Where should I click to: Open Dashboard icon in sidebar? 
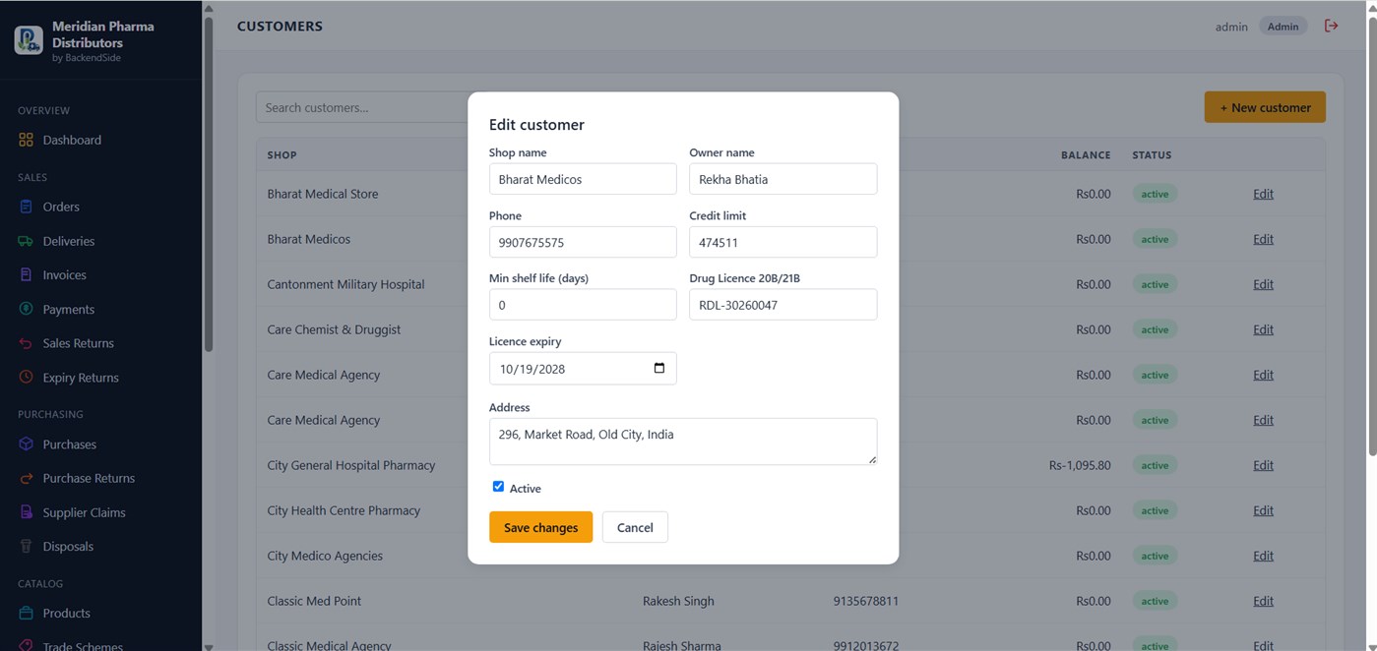[x=26, y=140]
